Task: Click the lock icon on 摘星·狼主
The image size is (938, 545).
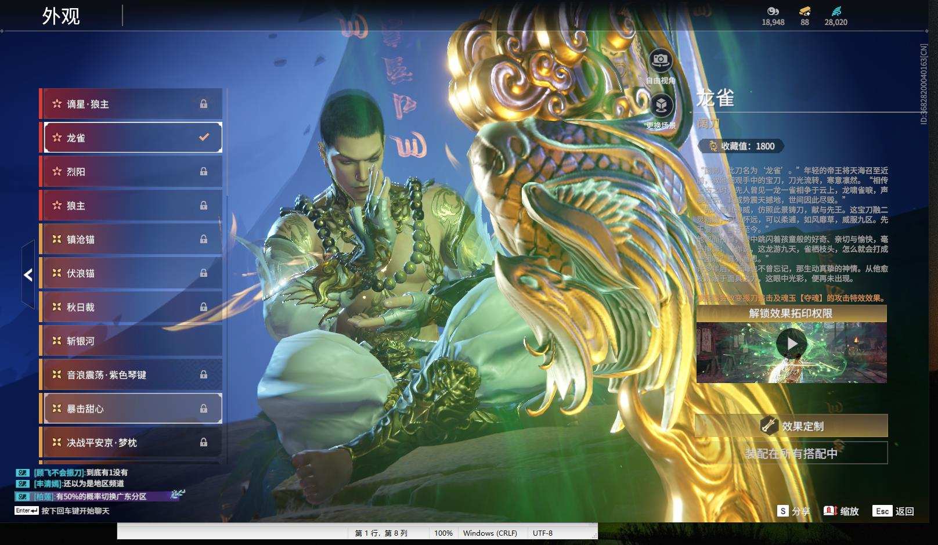Action: point(204,104)
